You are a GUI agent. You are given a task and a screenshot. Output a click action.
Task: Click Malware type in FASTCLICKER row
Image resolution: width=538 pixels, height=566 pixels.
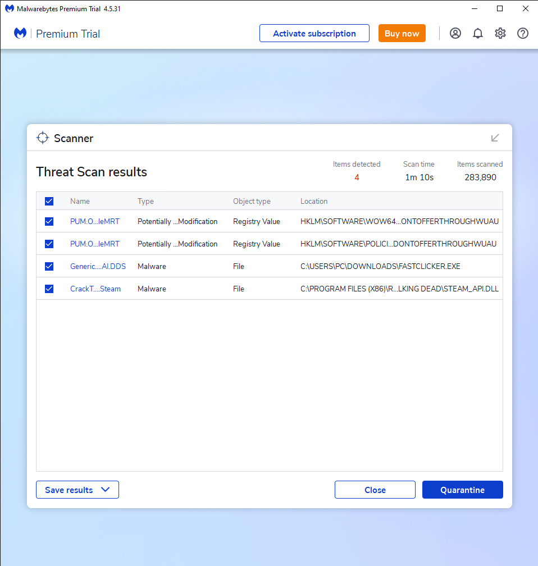point(152,266)
